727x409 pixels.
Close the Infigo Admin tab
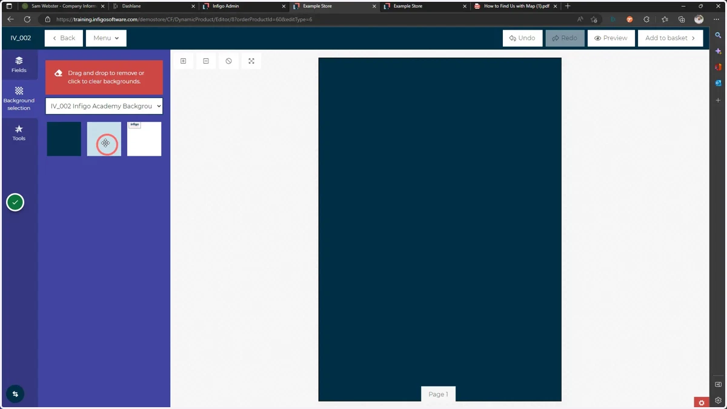[284, 6]
